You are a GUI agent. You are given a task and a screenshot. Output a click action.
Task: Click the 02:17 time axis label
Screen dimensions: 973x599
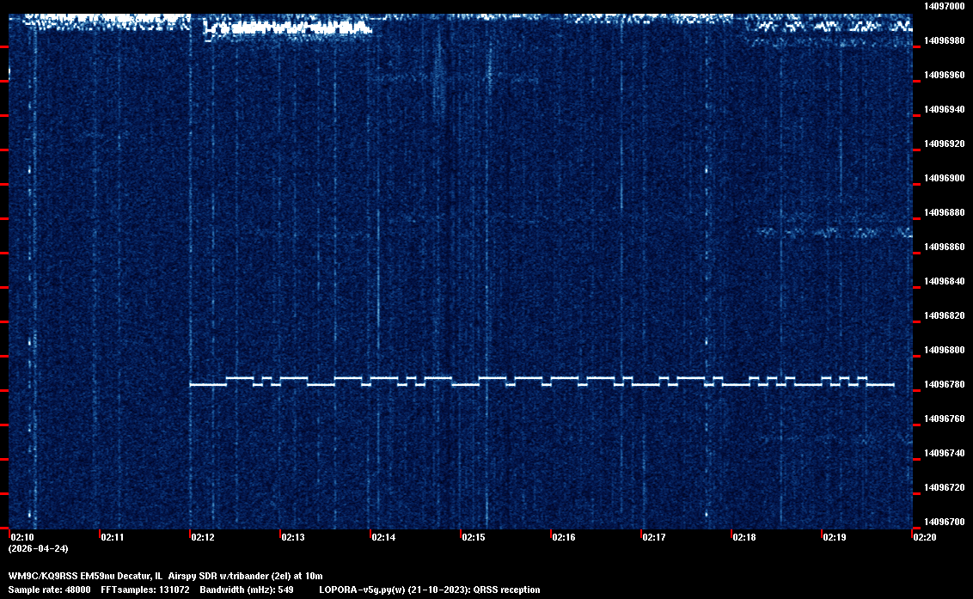pos(654,537)
